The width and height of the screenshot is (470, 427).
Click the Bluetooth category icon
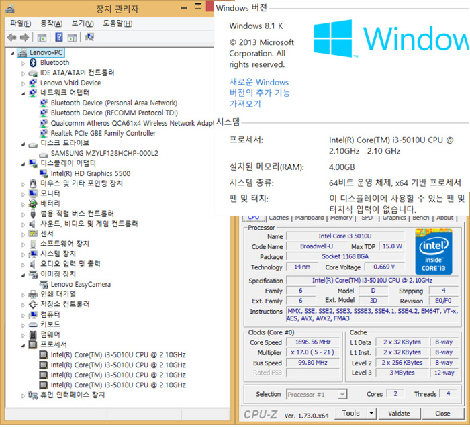click(x=33, y=62)
